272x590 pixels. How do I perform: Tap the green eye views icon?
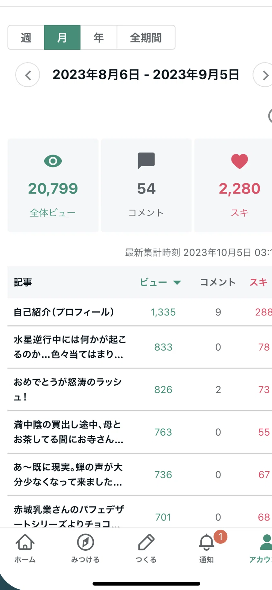click(x=53, y=161)
